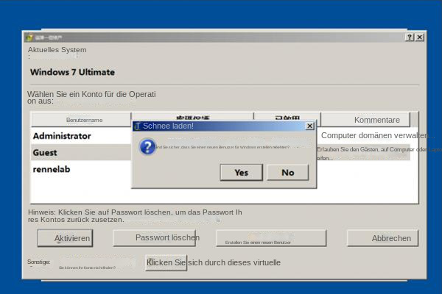The height and width of the screenshot is (294, 442).
Task: Click the Benutzername column header
Action: pos(81,120)
